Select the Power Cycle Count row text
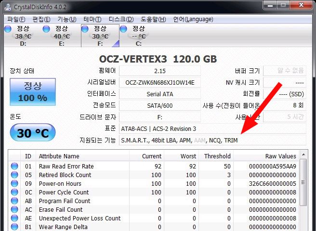This screenshot has height=231, width=316. coord(64,192)
